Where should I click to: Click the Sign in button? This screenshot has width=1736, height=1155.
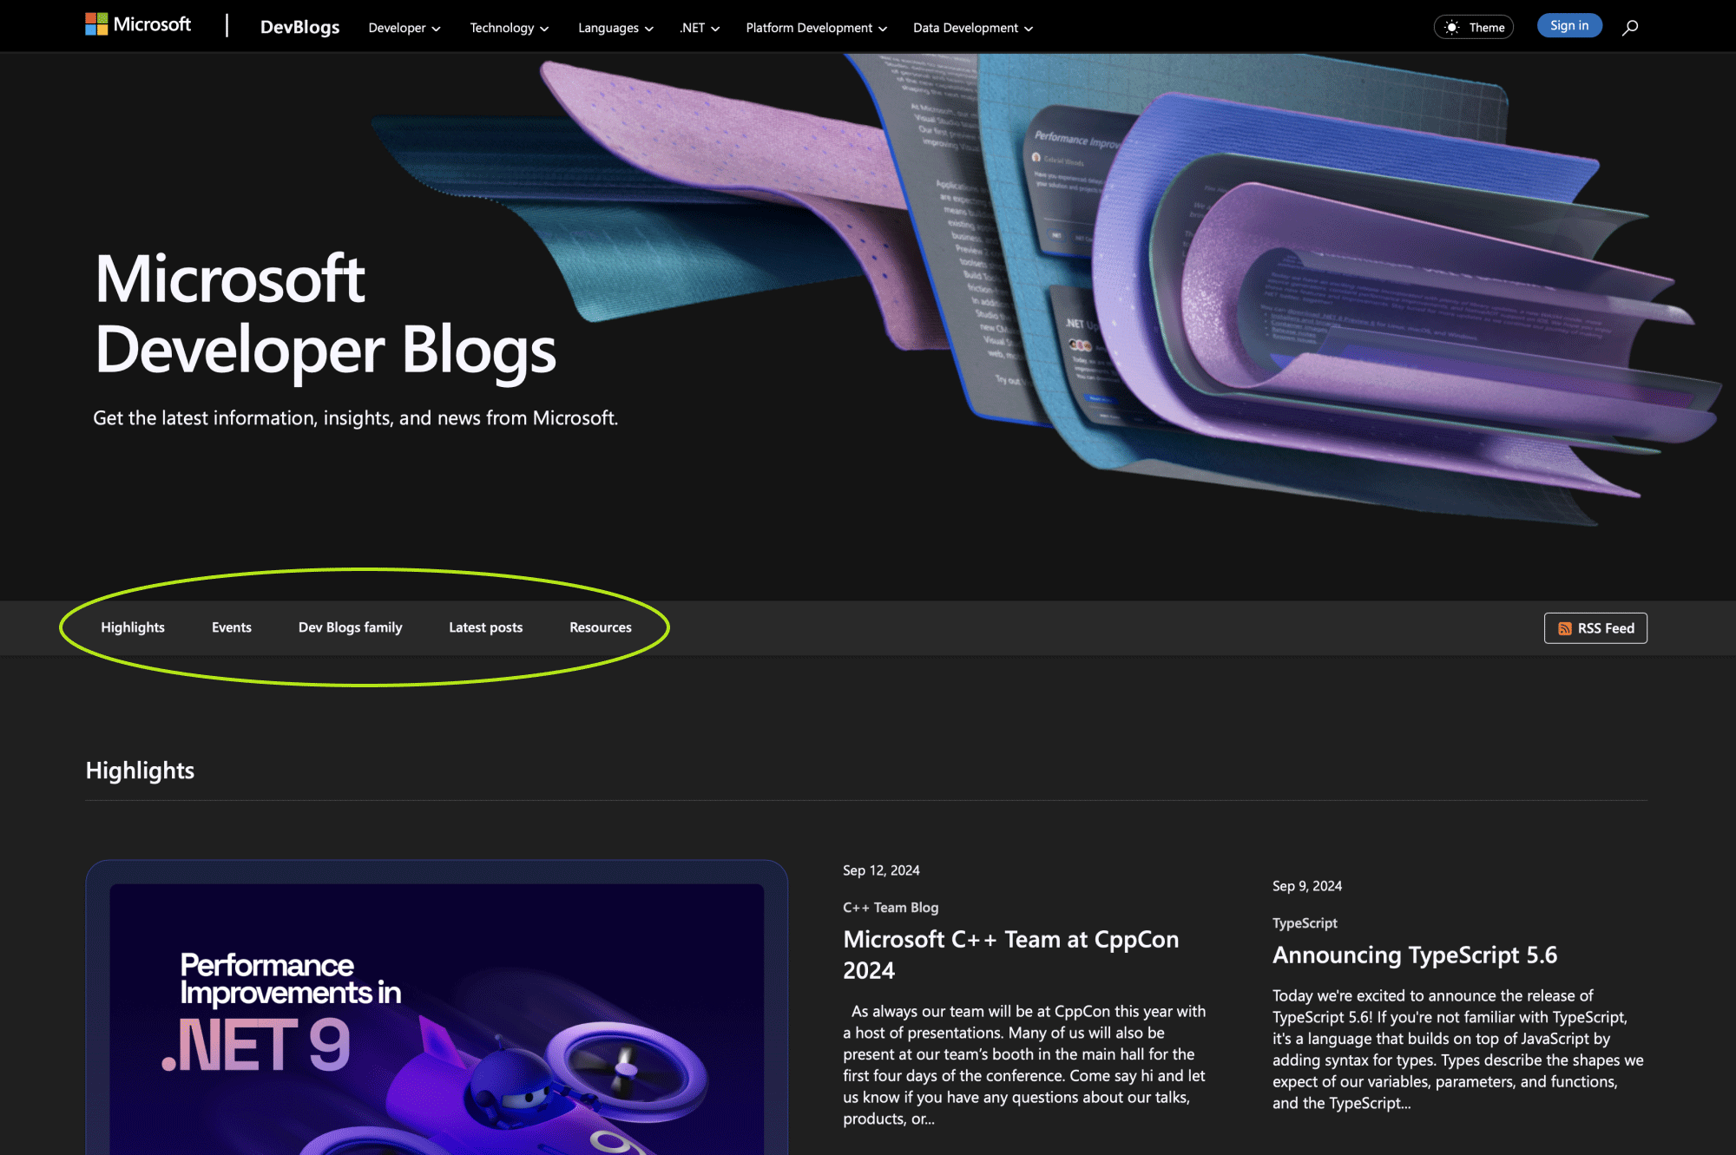point(1567,24)
